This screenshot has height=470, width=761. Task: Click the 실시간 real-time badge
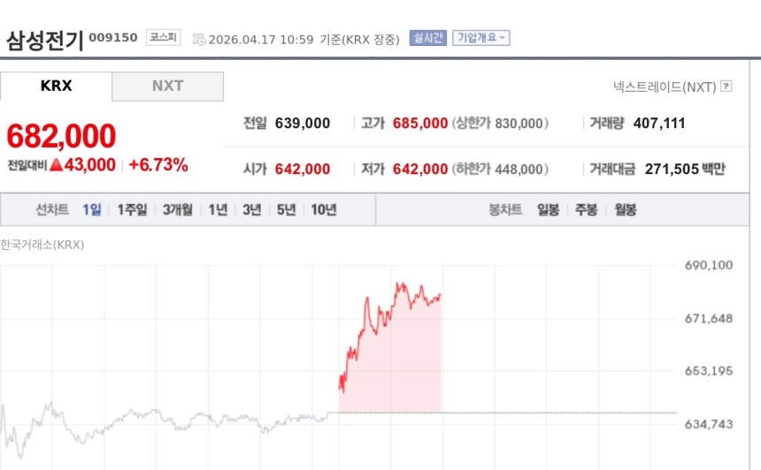click(427, 38)
